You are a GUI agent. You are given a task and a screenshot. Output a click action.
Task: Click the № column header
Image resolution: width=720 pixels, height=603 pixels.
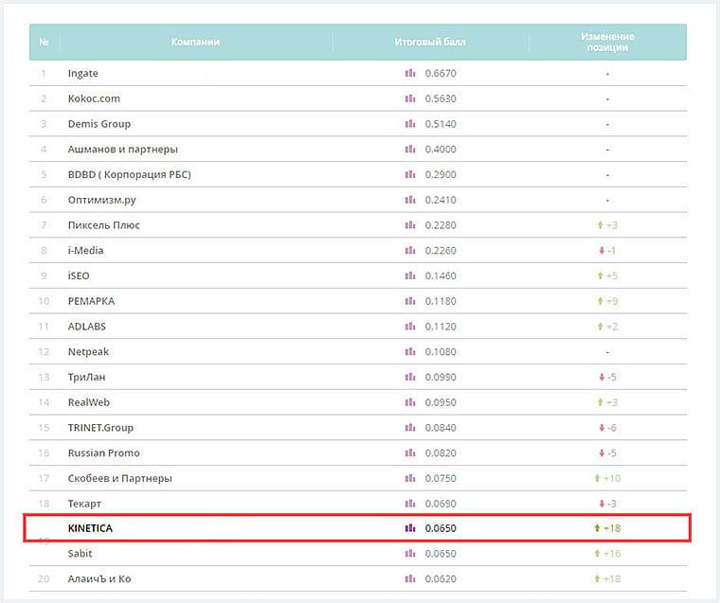pos(45,42)
